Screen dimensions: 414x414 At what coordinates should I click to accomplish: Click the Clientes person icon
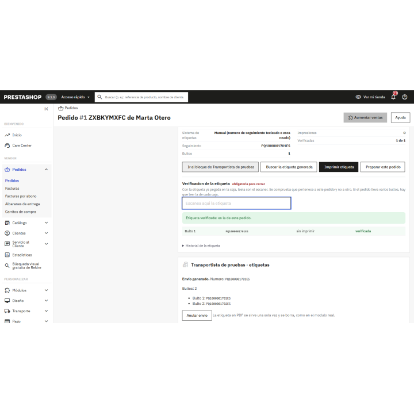pyautogui.click(x=7, y=233)
